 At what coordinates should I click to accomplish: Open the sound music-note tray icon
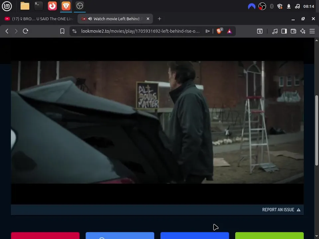pyautogui.click(x=297, y=6)
